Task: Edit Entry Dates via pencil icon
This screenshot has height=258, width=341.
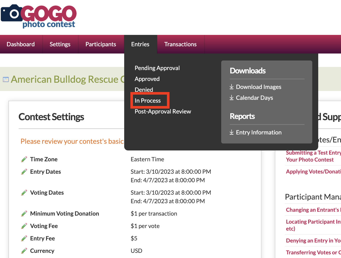Action: pyautogui.click(x=24, y=172)
